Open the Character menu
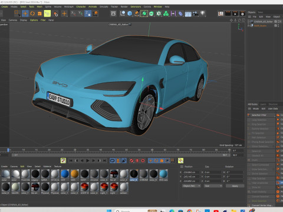Screen dimensions: 283x212 click(81, 6)
